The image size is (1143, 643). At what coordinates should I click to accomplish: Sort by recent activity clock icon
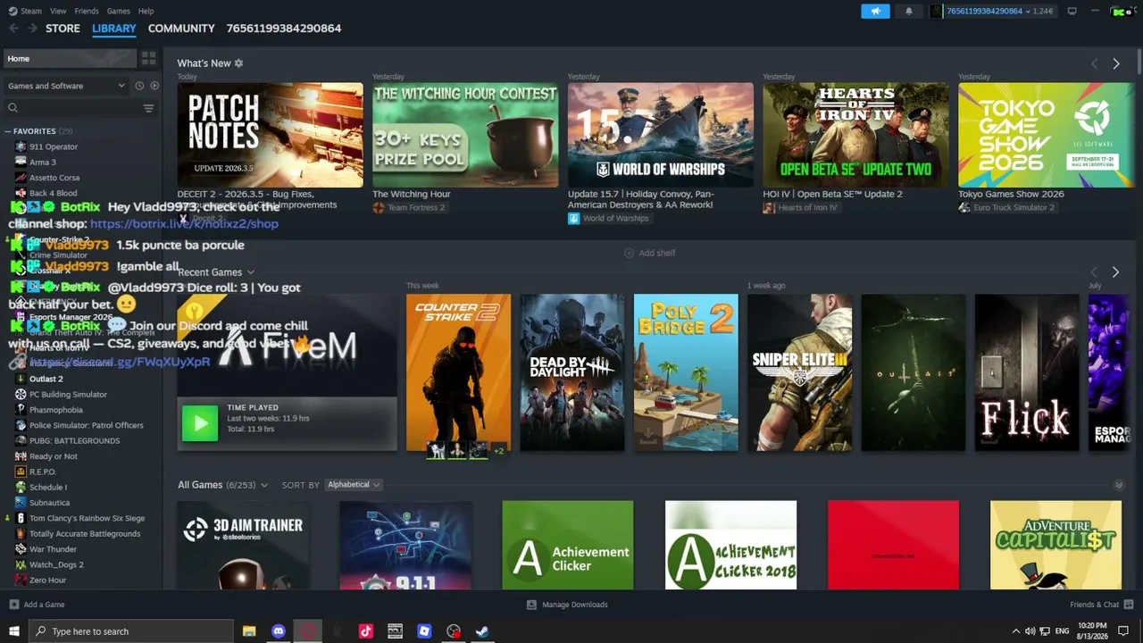click(139, 86)
